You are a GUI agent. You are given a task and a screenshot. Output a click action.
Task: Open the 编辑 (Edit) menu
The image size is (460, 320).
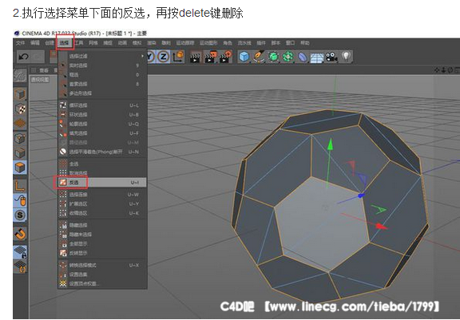pos(35,43)
